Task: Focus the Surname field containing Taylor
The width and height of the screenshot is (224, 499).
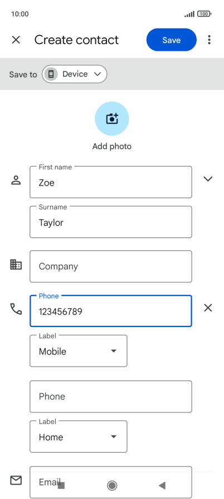Action: tap(111, 222)
